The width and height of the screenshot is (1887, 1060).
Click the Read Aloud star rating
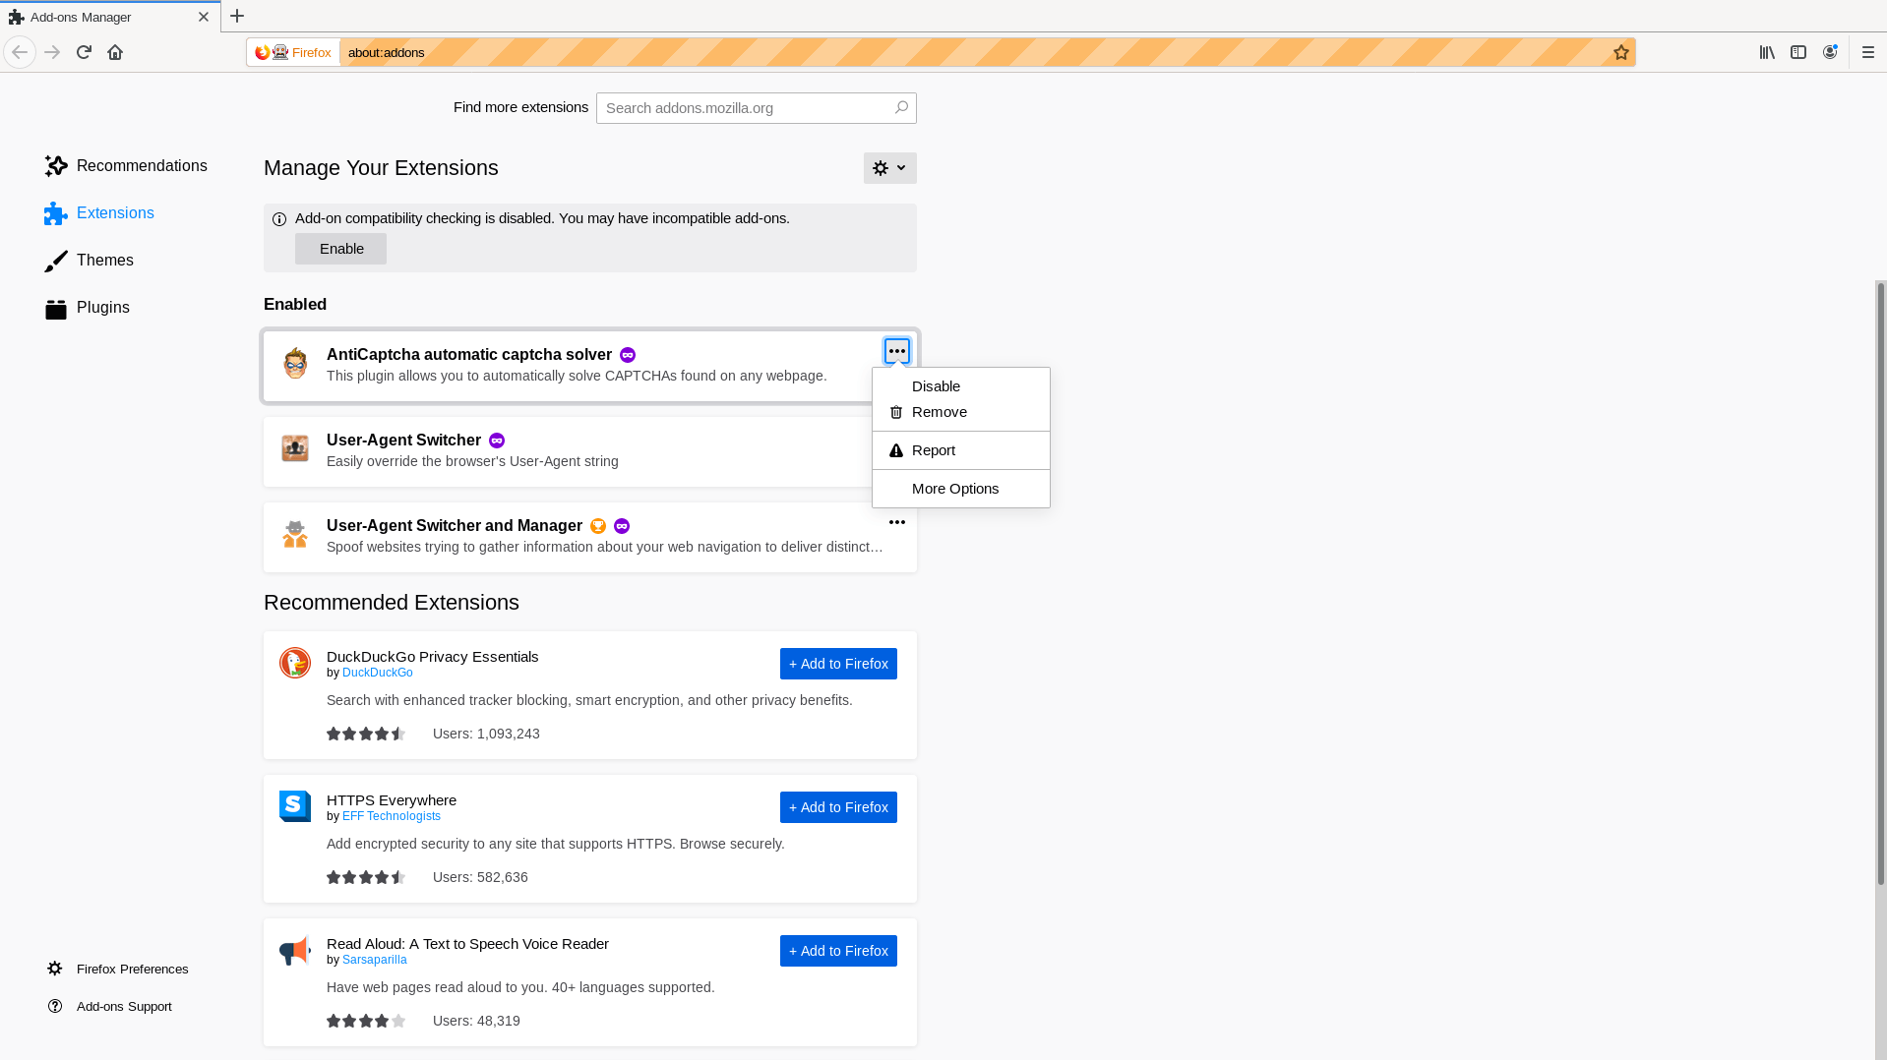[x=366, y=1021]
